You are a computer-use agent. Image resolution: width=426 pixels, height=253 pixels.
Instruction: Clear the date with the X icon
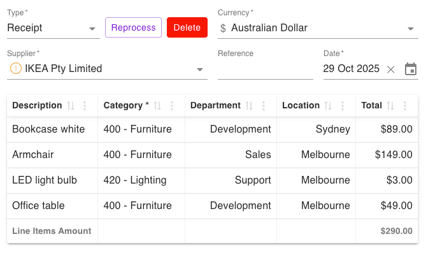pos(391,69)
